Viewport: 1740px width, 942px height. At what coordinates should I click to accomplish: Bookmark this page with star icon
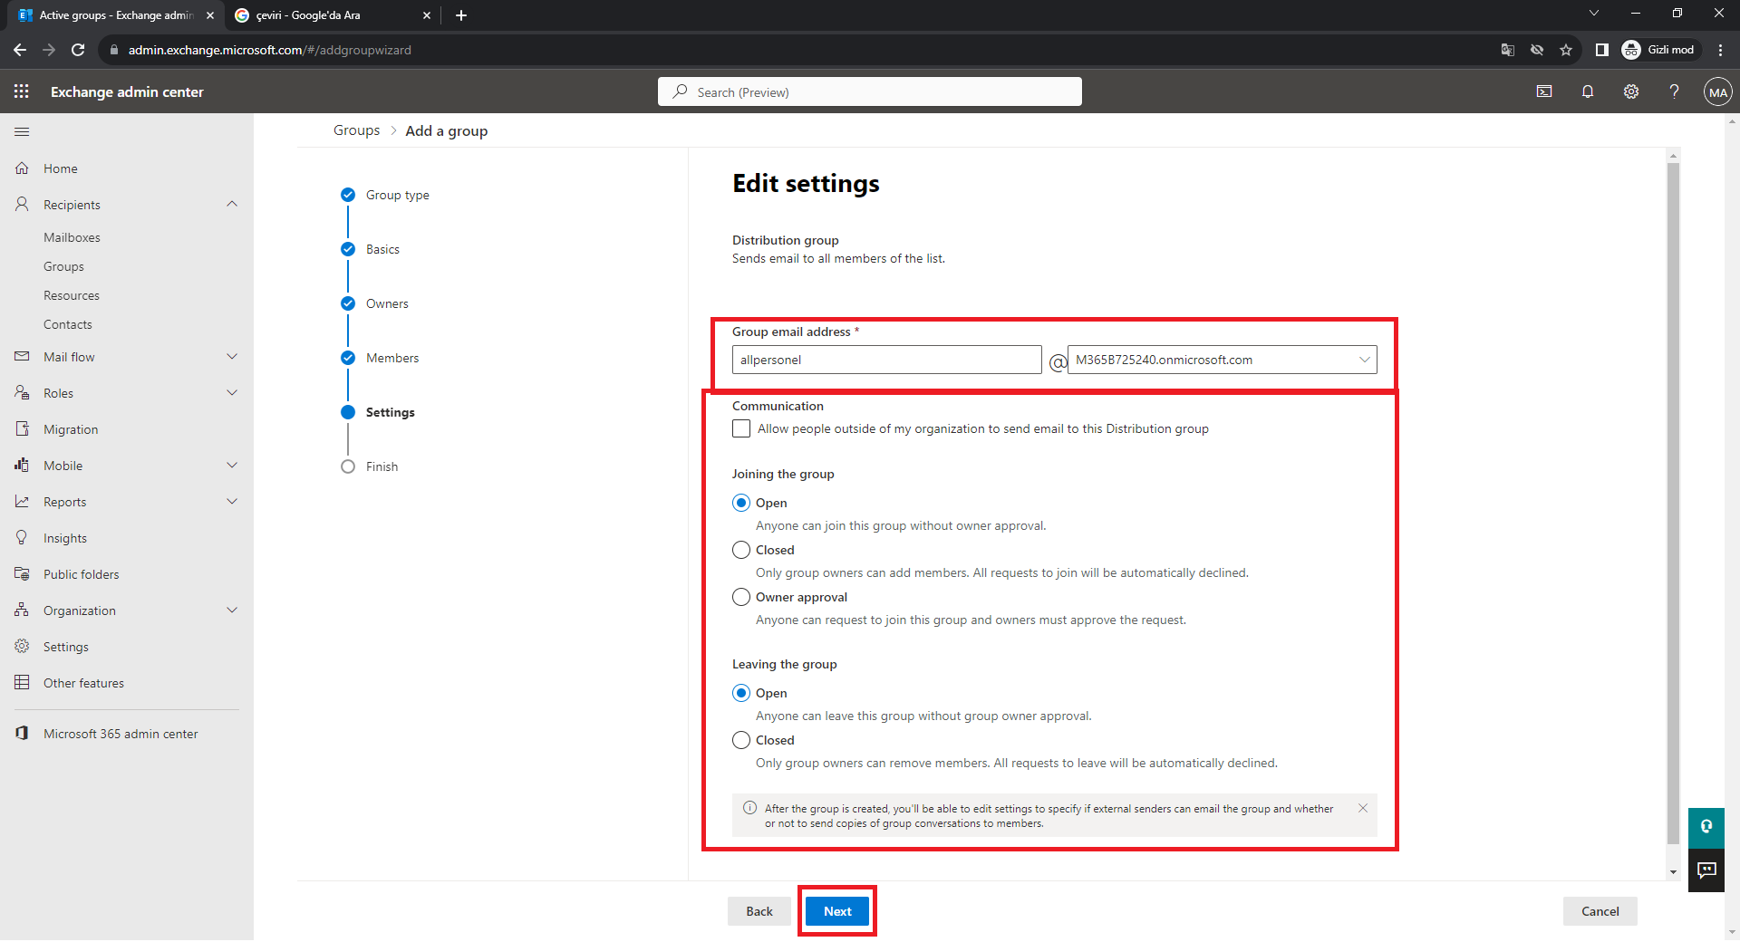coord(1566,50)
